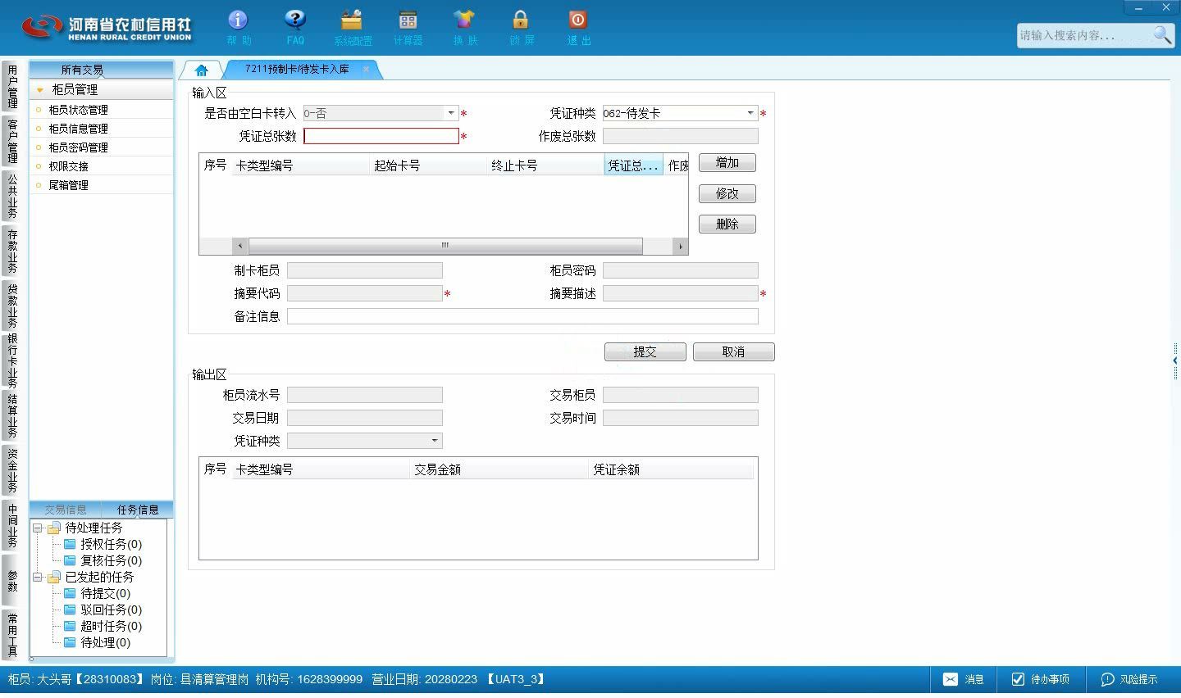This screenshot has height=698, width=1181.
Task: Click the table's horizontal scrollbar thumb
Action: coord(445,246)
